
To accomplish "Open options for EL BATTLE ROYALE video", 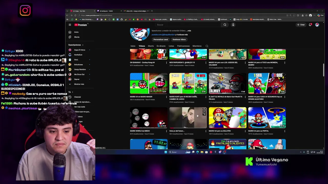I will click(245, 97).
